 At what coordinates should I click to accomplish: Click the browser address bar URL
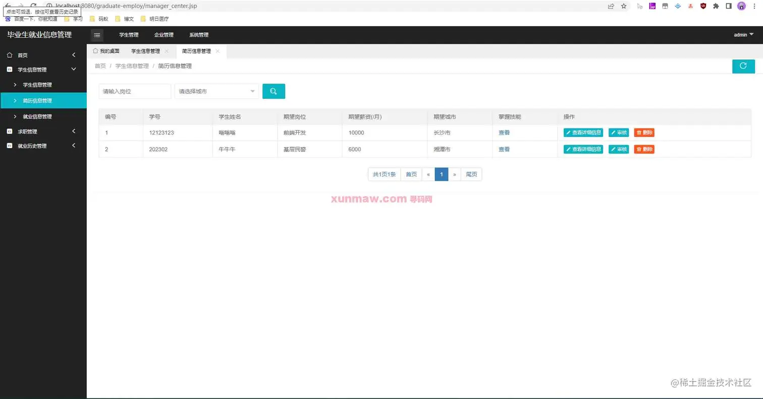126,6
